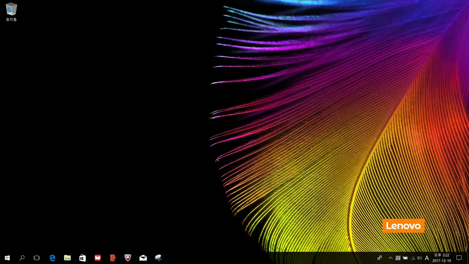
Task: Open Microsoft Store from the taskbar
Action: point(82,258)
